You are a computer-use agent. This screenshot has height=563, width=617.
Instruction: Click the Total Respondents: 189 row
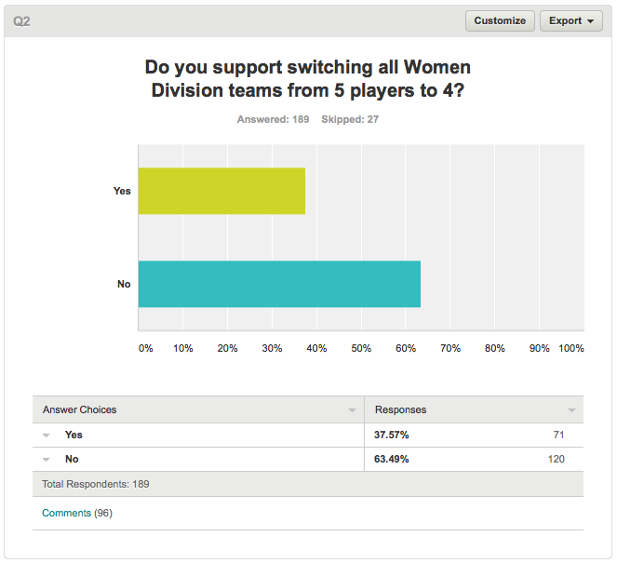tap(308, 484)
